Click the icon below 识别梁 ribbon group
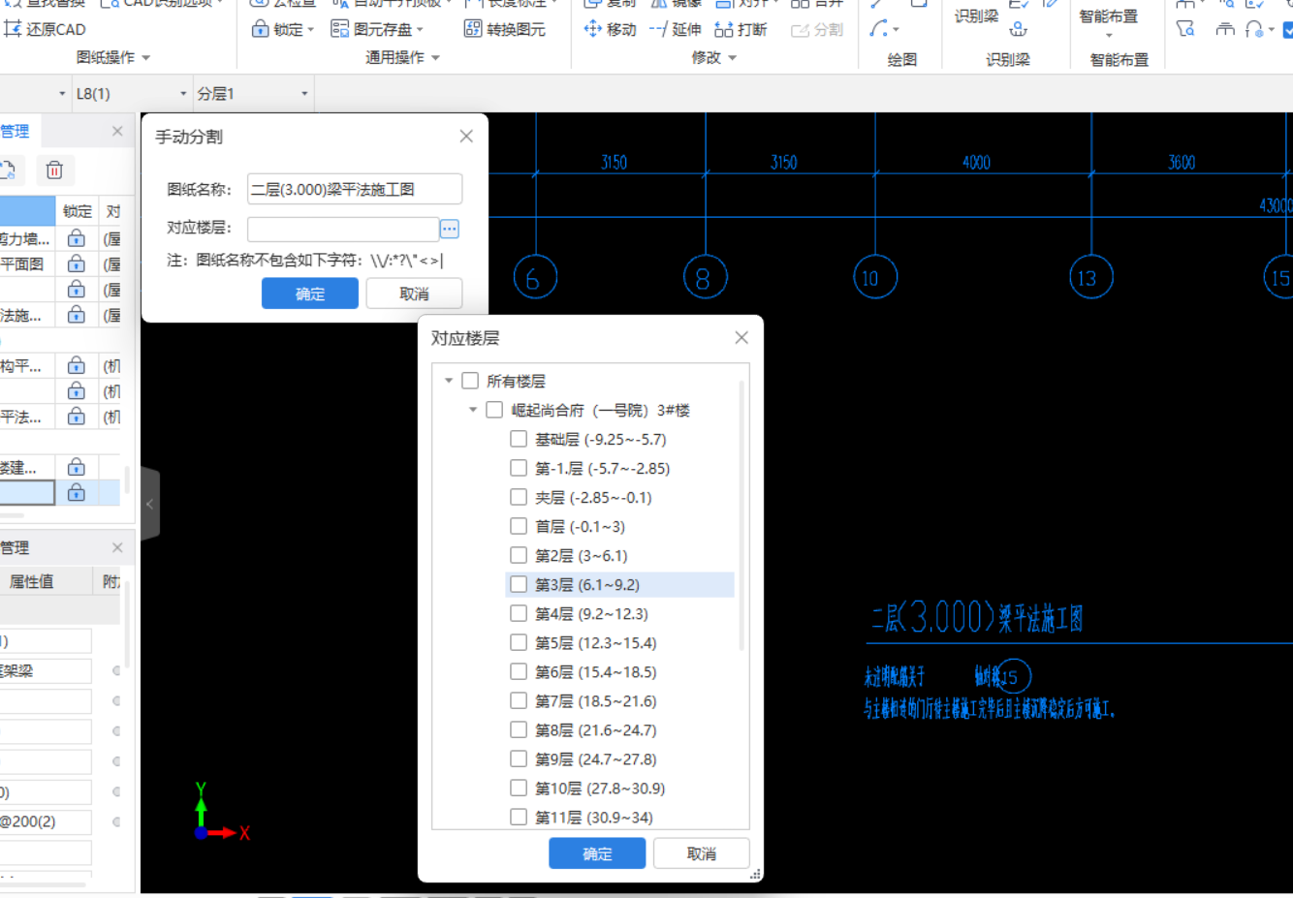The width and height of the screenshot is (1293, 898). pos(1018,29)
